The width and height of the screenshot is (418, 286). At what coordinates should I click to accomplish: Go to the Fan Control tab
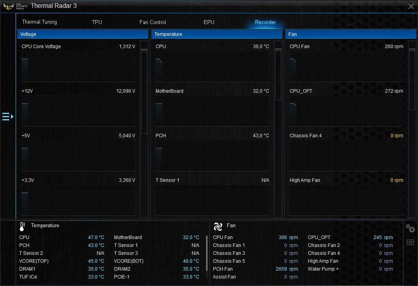pyautogui.click(x=153, y=22)
